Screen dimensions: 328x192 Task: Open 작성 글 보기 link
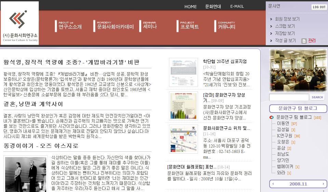(285, 41)
